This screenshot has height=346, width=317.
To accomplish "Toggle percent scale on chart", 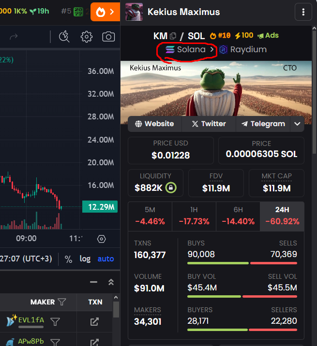I will tap(68, 259).
